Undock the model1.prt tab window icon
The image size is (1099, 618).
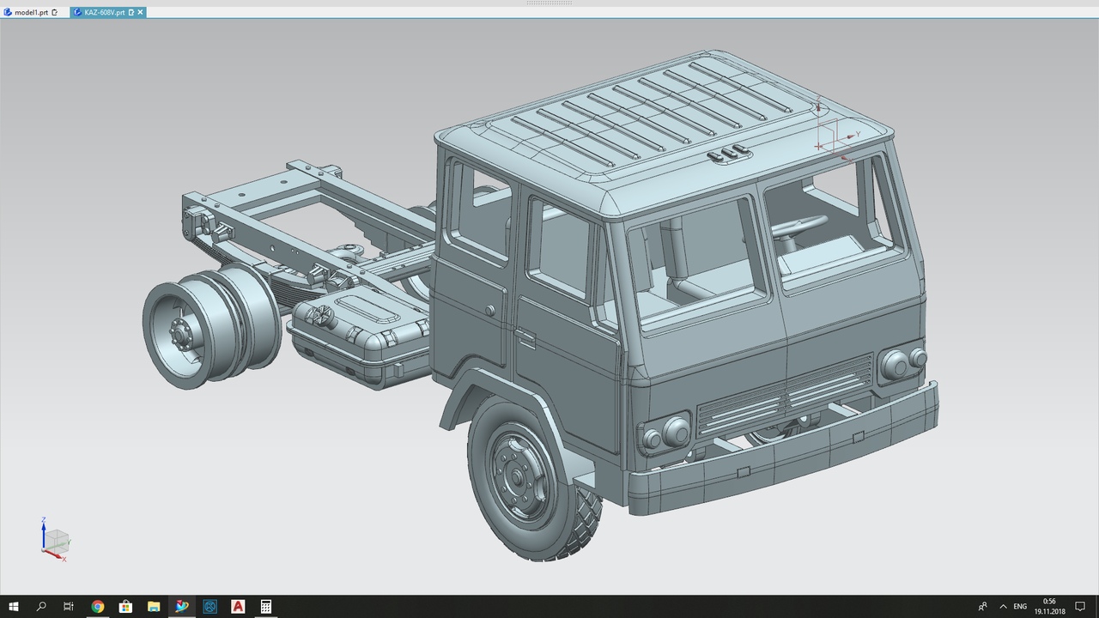[55, 13]
